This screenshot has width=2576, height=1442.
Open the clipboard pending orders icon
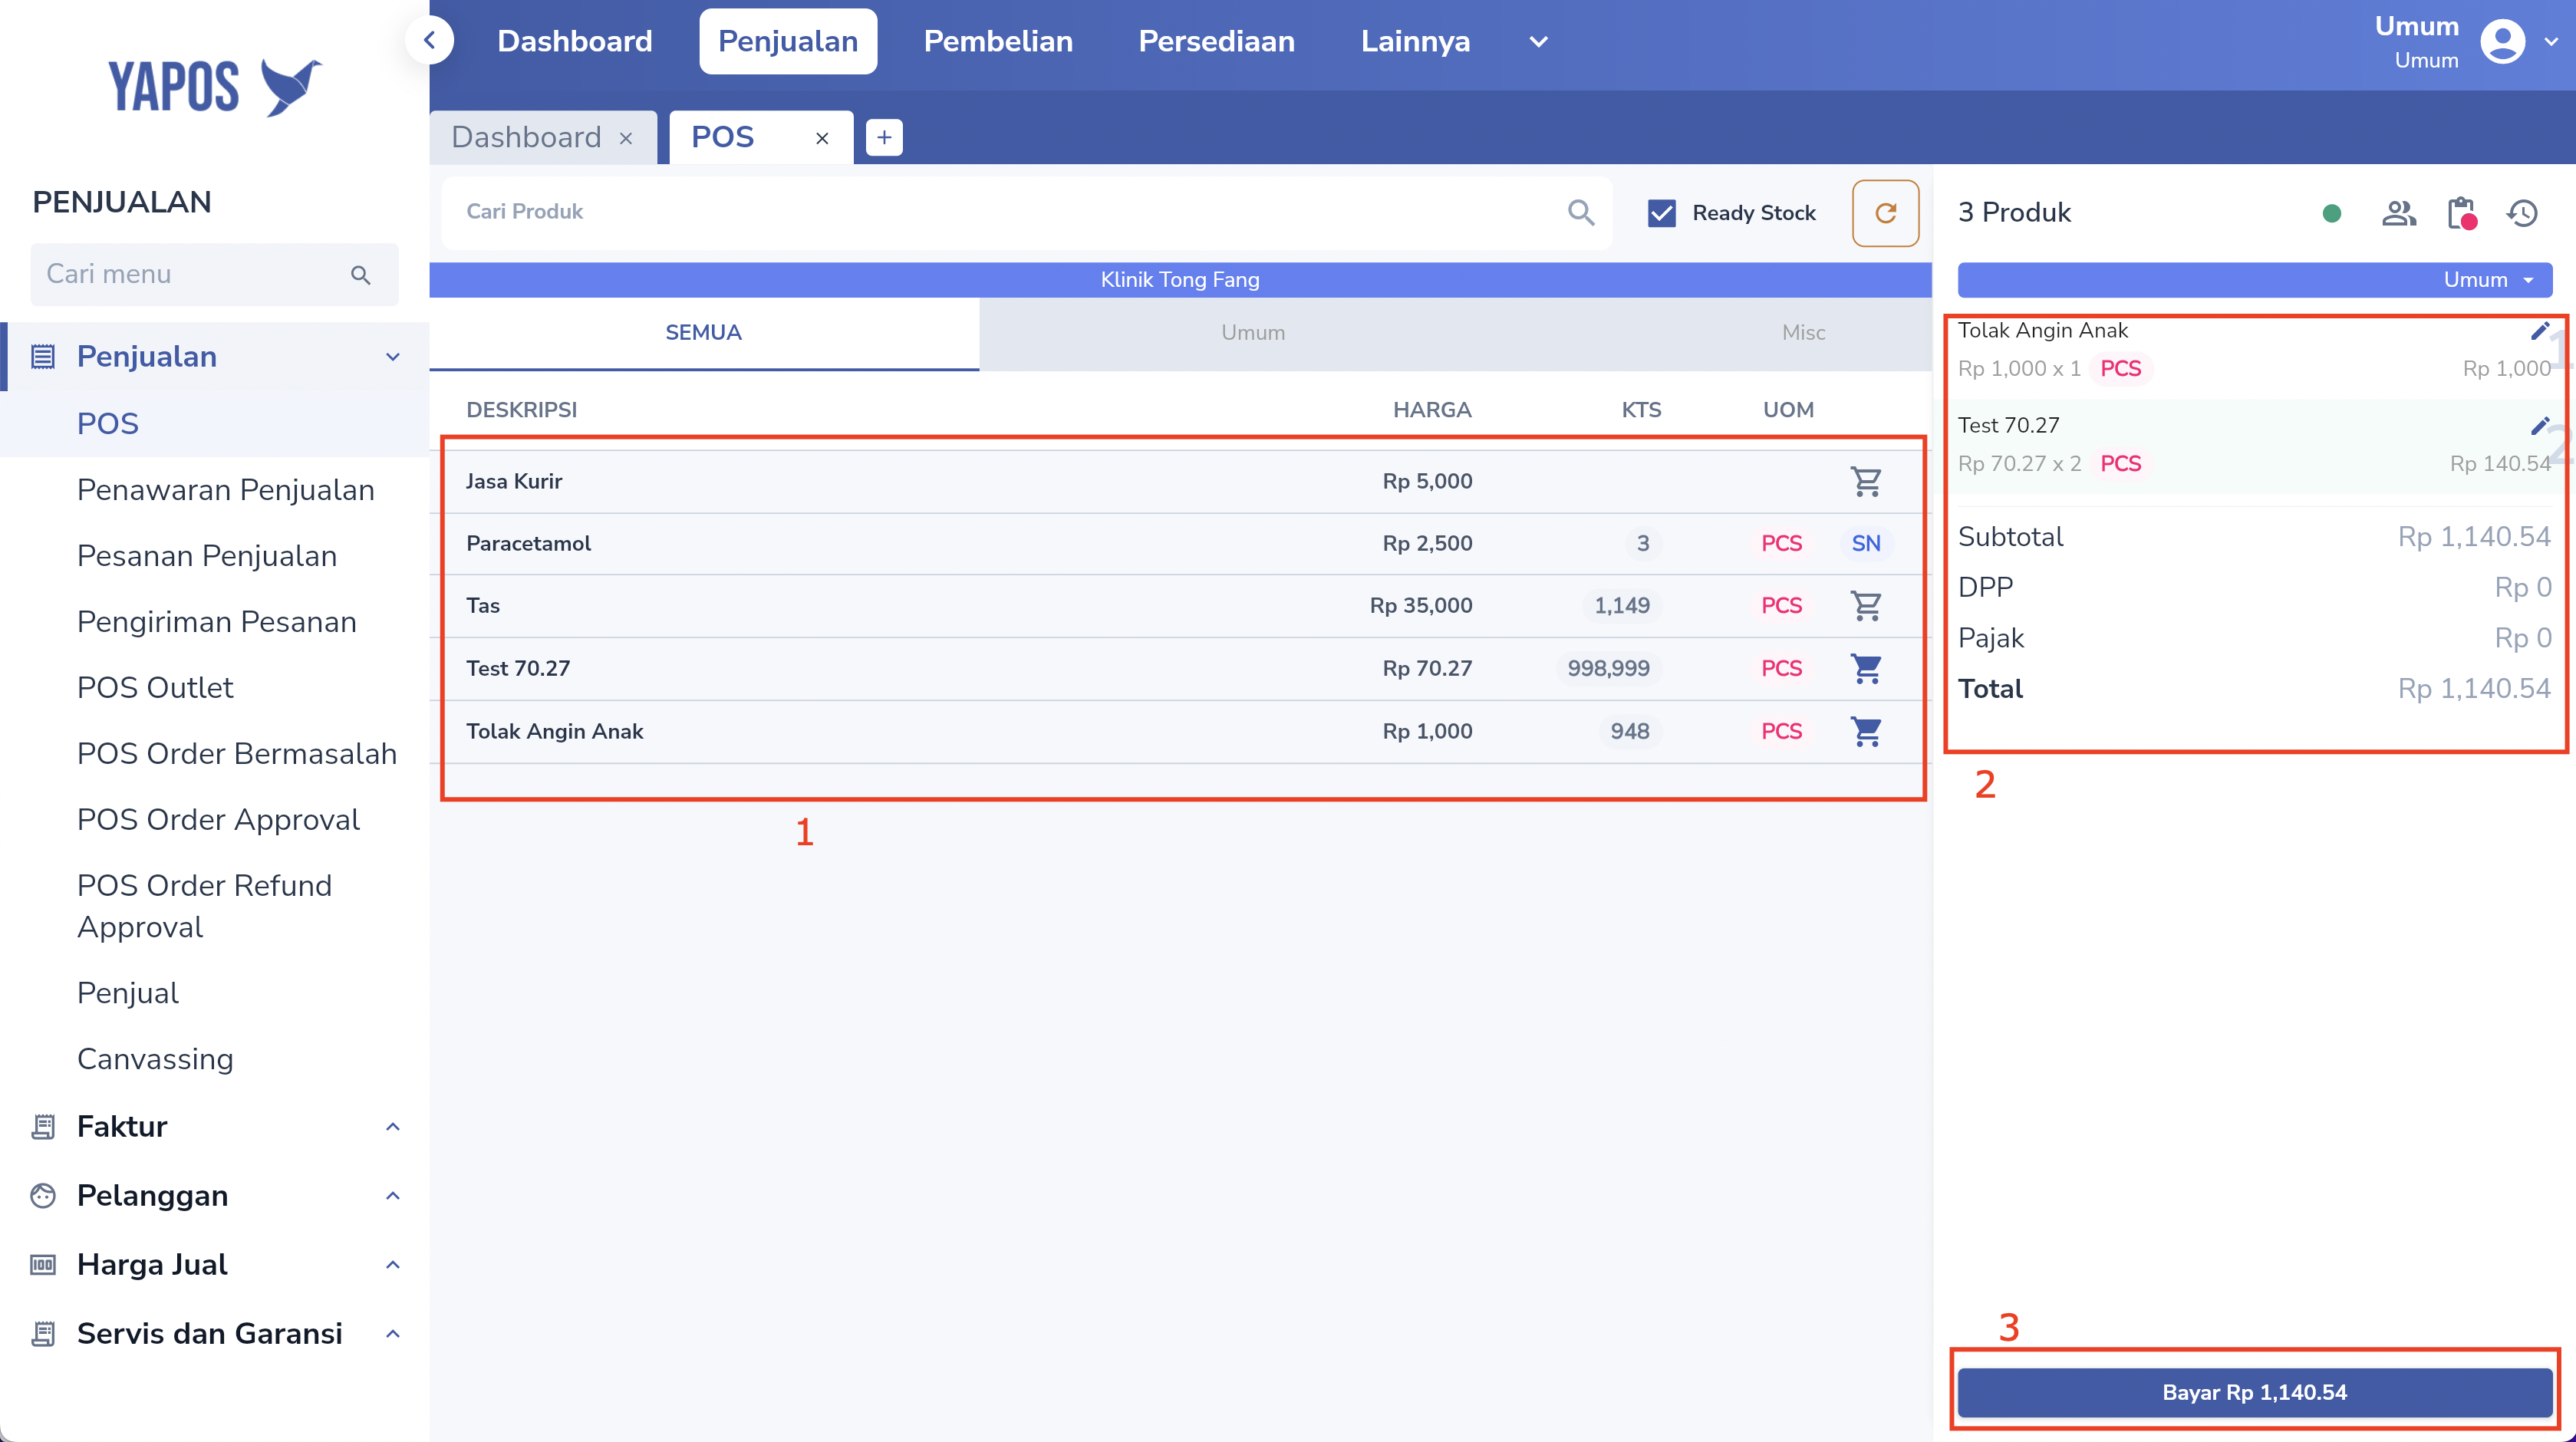coord(2462,213)
